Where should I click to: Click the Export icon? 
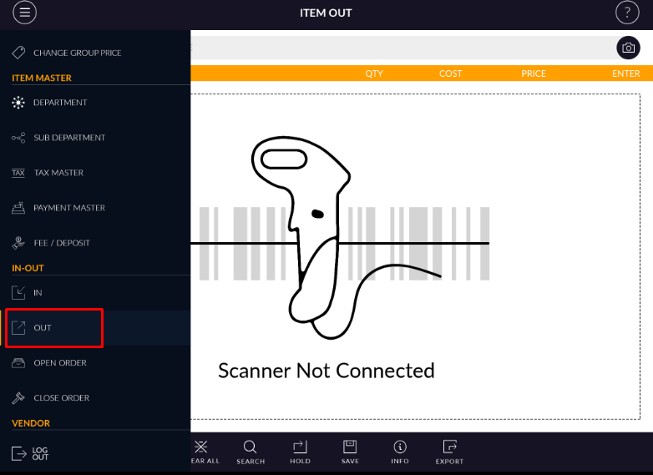pyautogui.click(x=450, y=451)
